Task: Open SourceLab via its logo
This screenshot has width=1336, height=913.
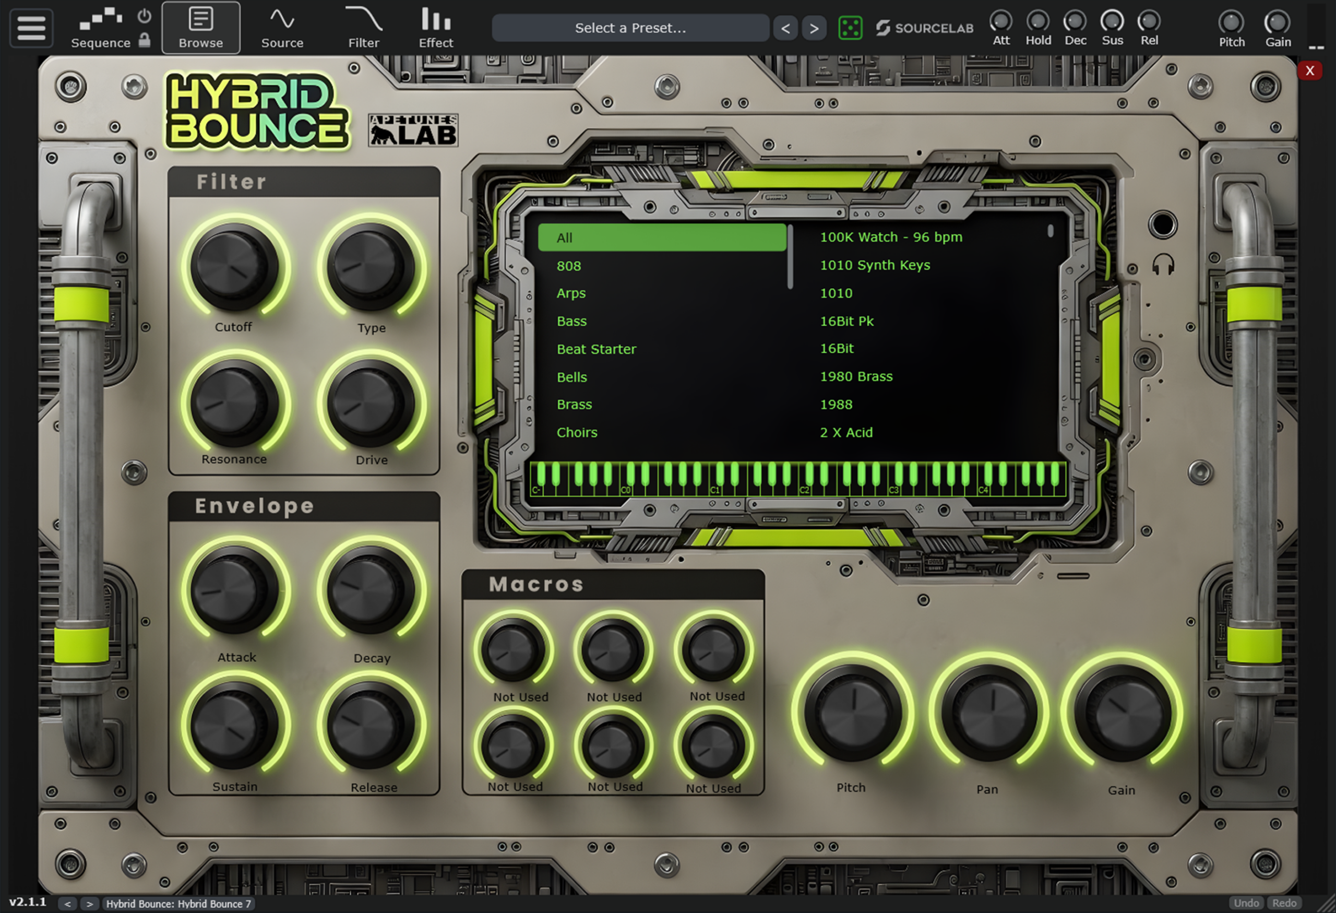Action: [924, 27]
